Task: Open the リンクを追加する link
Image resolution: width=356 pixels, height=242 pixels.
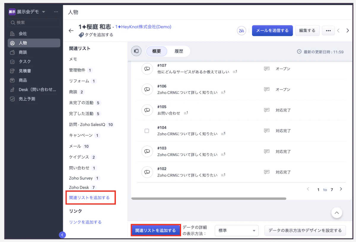Action: 85,222
